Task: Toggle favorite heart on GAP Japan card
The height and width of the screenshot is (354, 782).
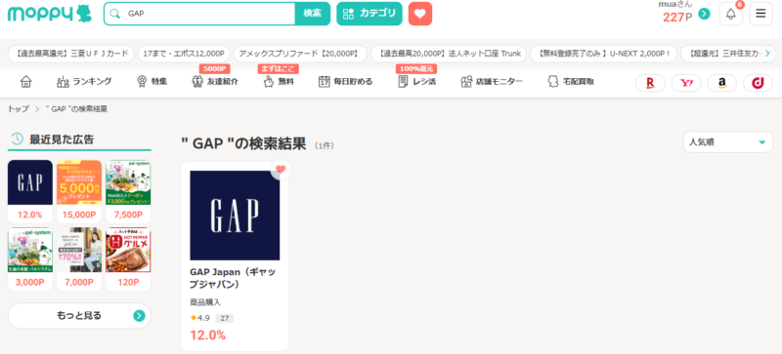Action: coord(281,170)
